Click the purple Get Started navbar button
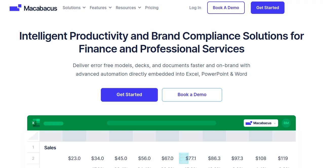The image size is (323, 168). click(x=267, y=8)
